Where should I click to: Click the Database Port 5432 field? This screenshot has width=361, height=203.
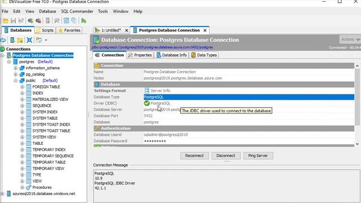click(249, 116)
